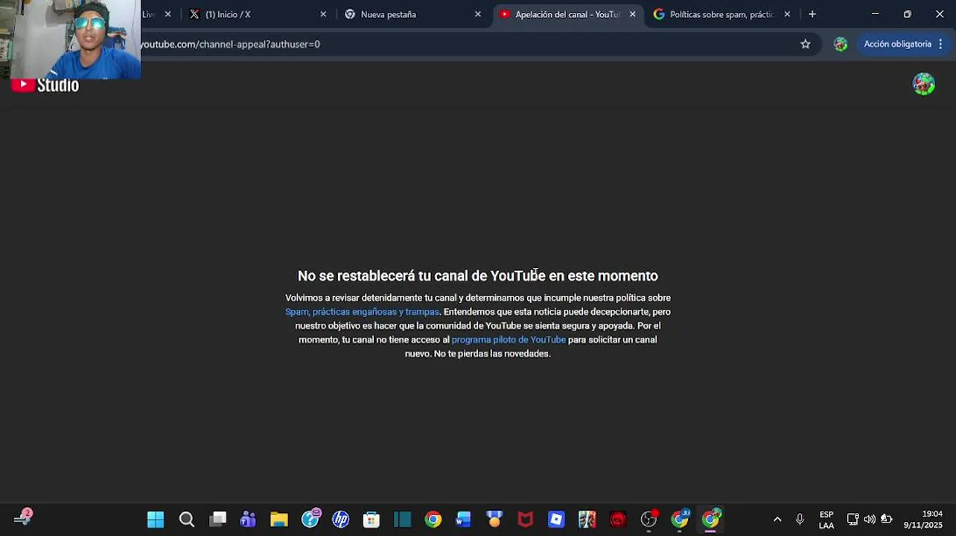Click the microphone tray icon
956x536 pixels.
point(800,520)
